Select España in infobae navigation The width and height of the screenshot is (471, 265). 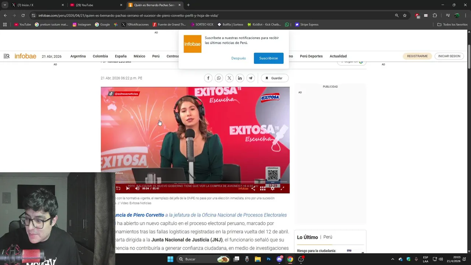pos(121,56)
